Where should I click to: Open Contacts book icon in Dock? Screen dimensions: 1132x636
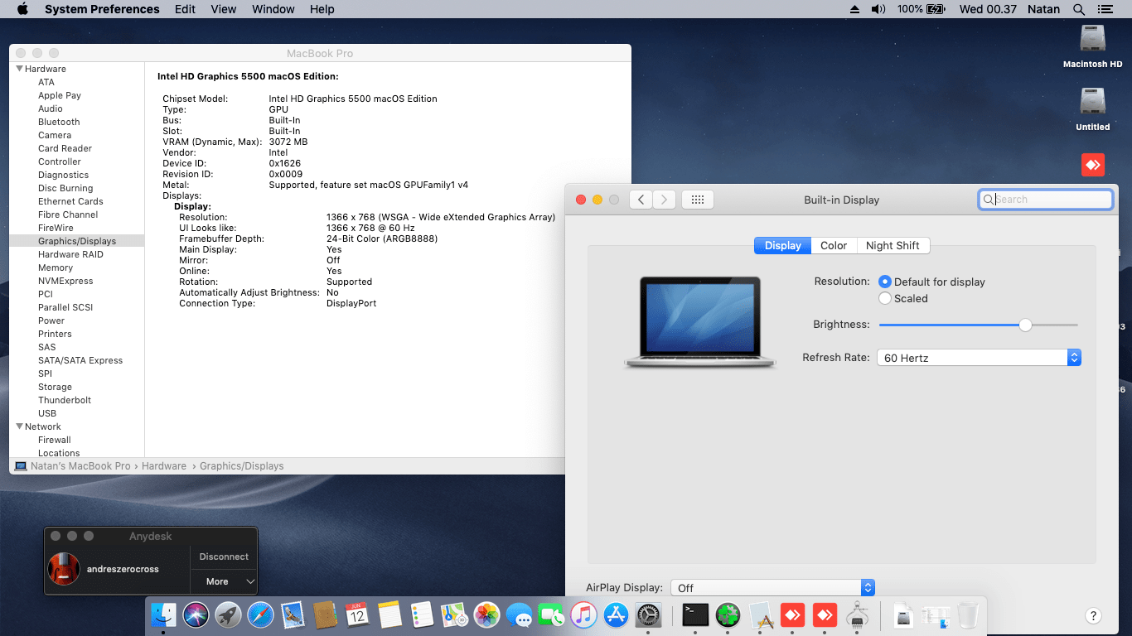point(325,614)
